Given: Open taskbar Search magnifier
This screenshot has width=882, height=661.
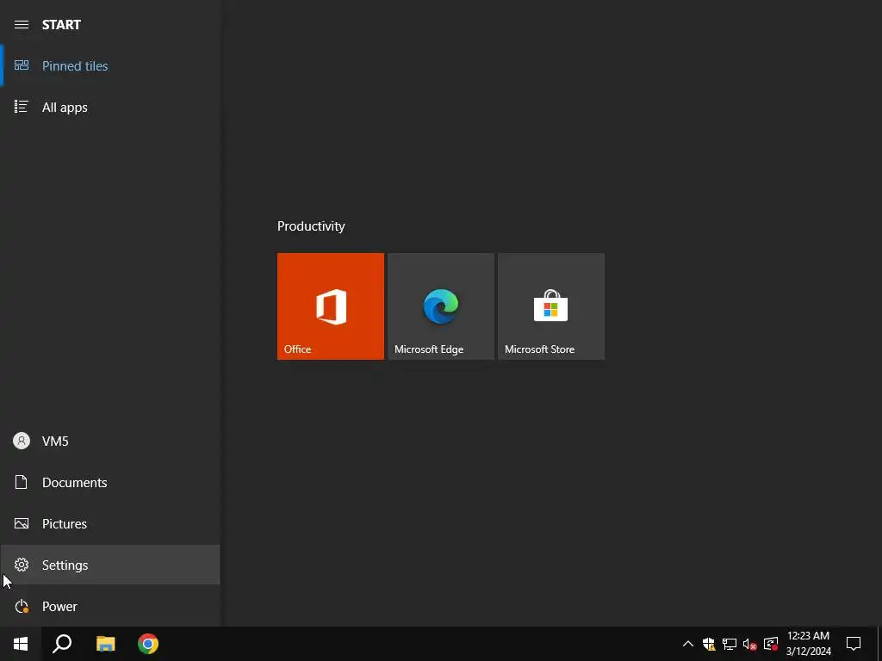Looking at the screenshot, I should [x=62, y=644].
